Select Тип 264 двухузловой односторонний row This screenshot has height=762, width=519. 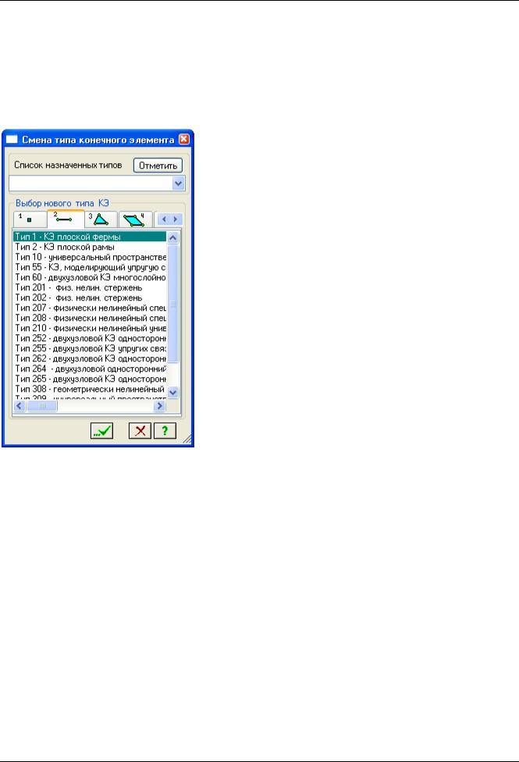(90, 369)
